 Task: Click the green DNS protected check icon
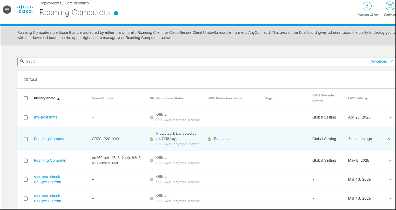151,139
